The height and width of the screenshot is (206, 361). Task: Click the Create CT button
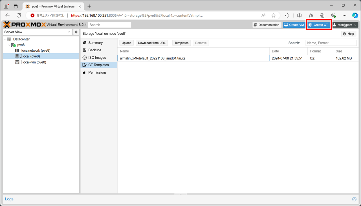point(319,25)
